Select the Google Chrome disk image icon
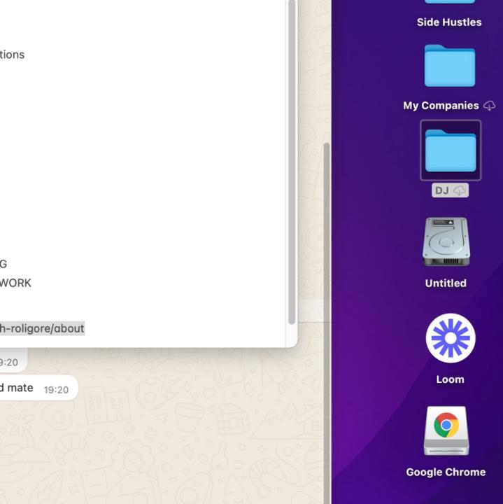Viewport: 503px width, 504px height. [x=446, y=430]
